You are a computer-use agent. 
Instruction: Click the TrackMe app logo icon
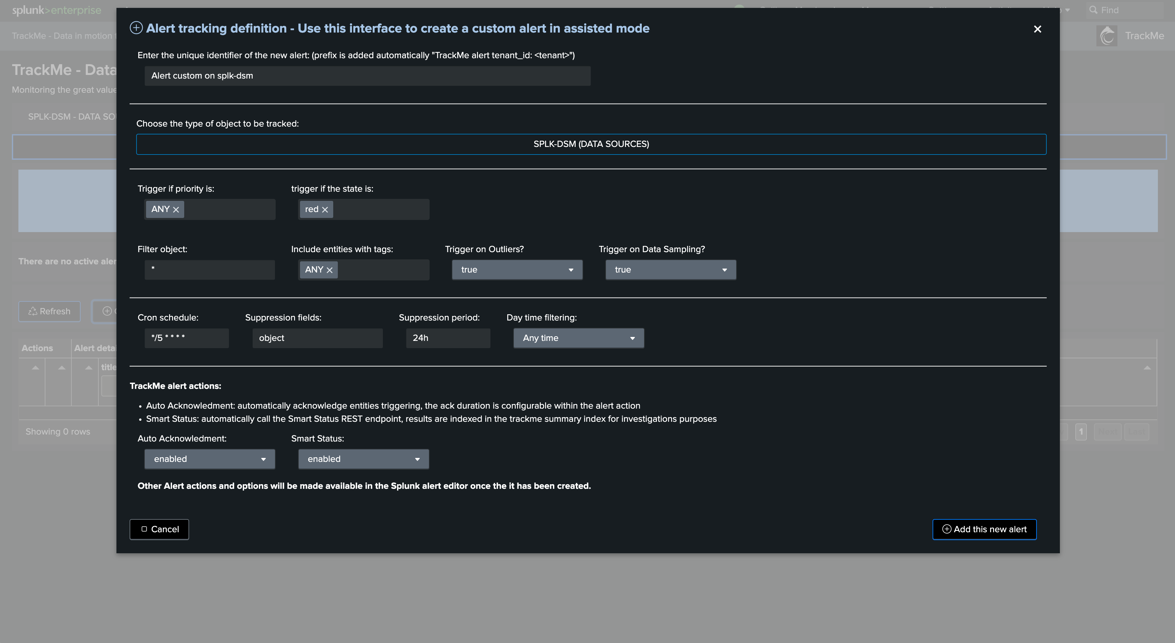[1107, 36]
